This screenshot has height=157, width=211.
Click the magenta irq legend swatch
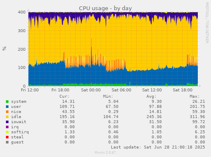7,127
